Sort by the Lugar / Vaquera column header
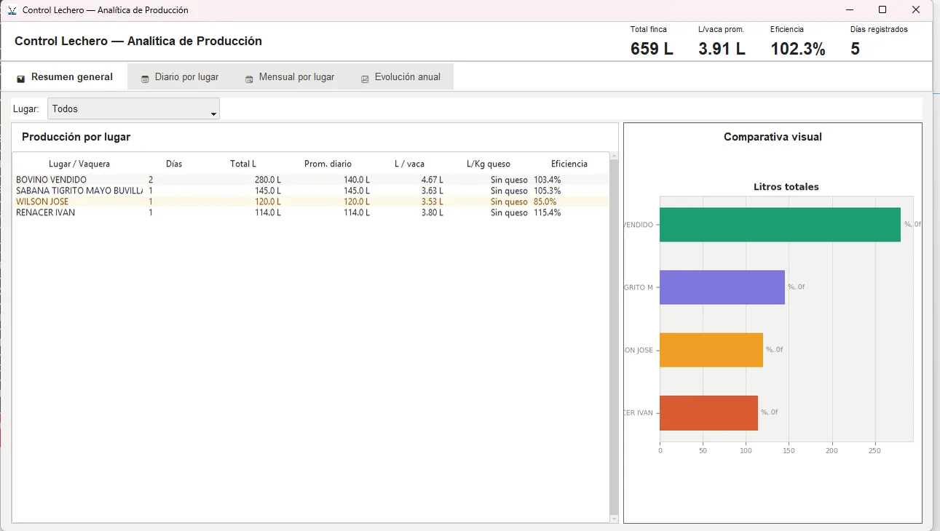Screen dimensions: 940x531 pyautogui.click(x=79, y=164)
